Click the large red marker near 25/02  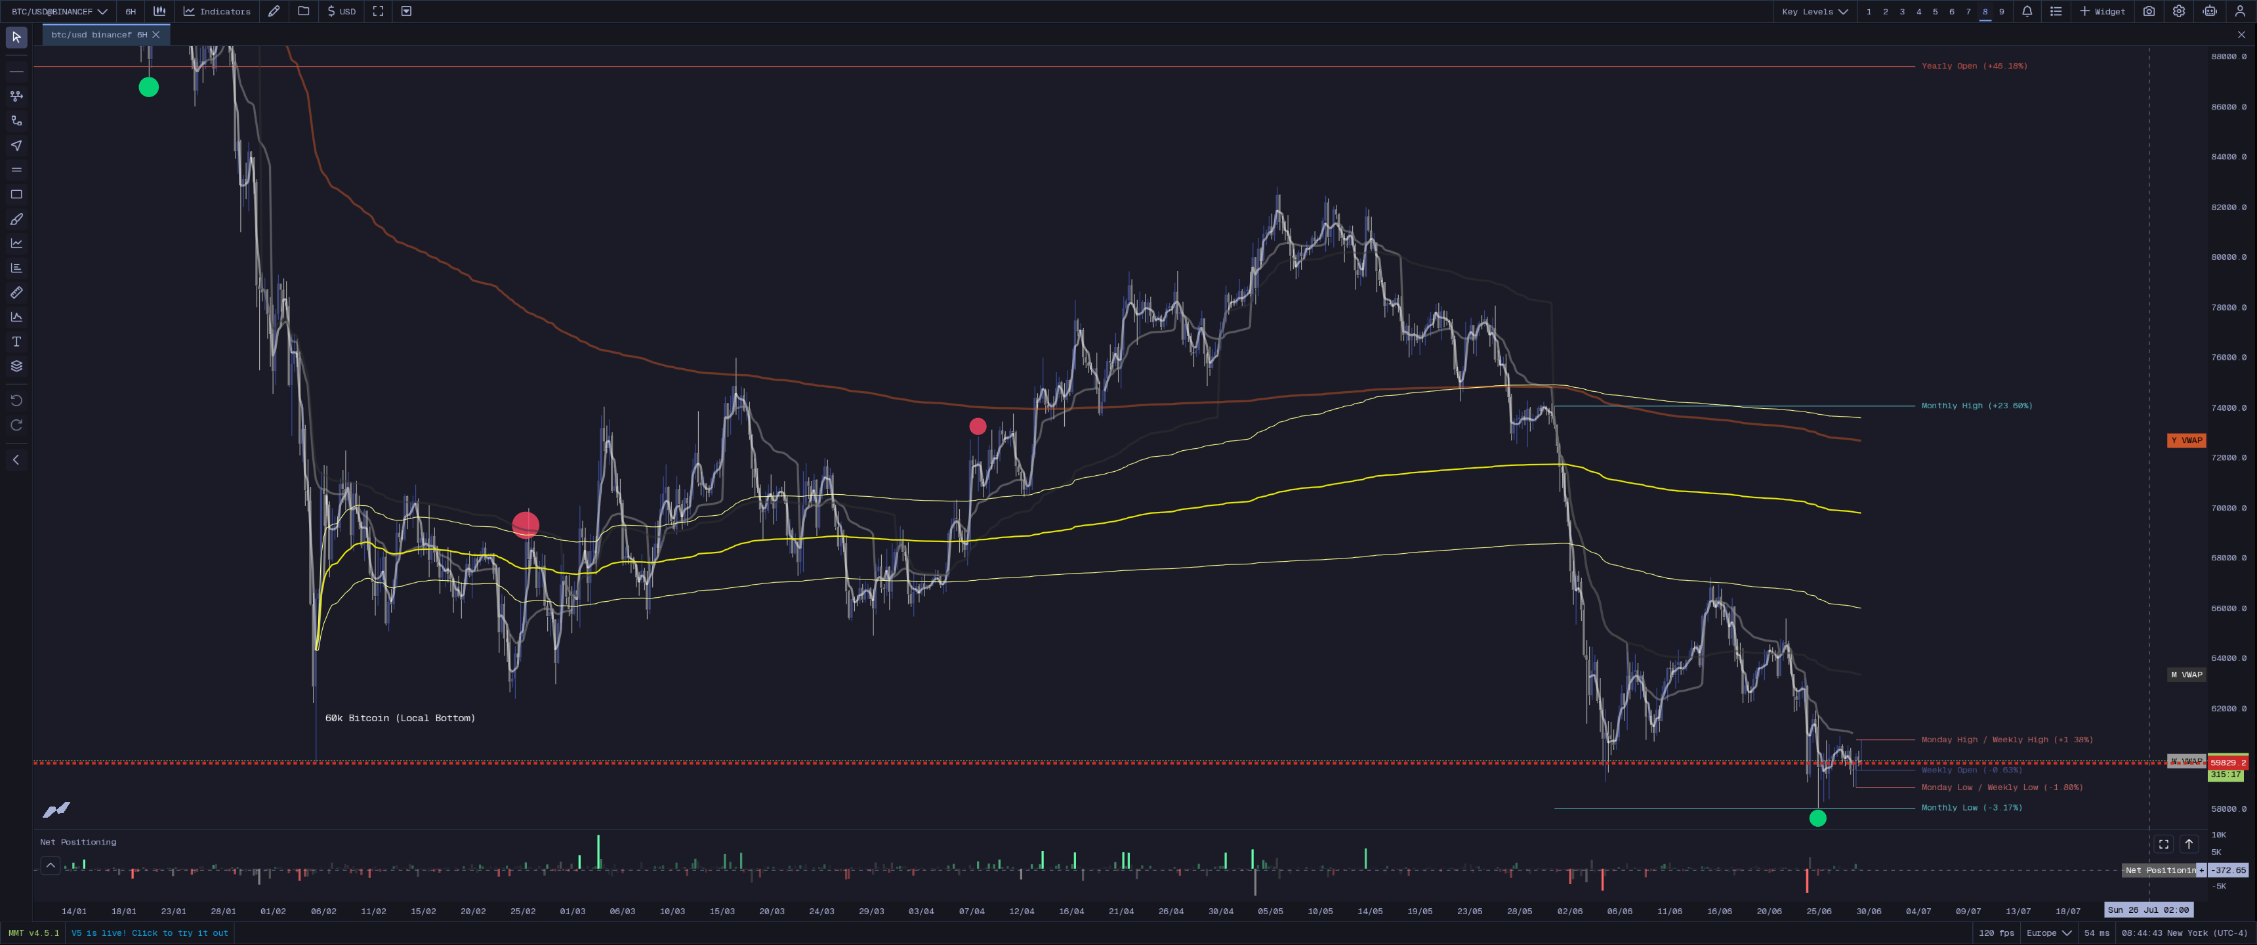(526, 524)
